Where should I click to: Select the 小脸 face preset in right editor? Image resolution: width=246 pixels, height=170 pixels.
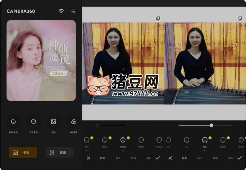pyautogui.click(x=187, y=140)
